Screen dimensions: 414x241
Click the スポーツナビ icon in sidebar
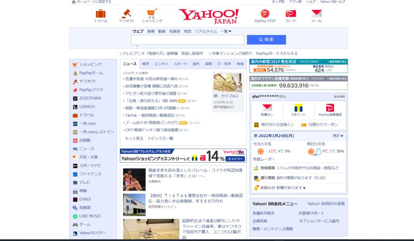coord(75,166)
